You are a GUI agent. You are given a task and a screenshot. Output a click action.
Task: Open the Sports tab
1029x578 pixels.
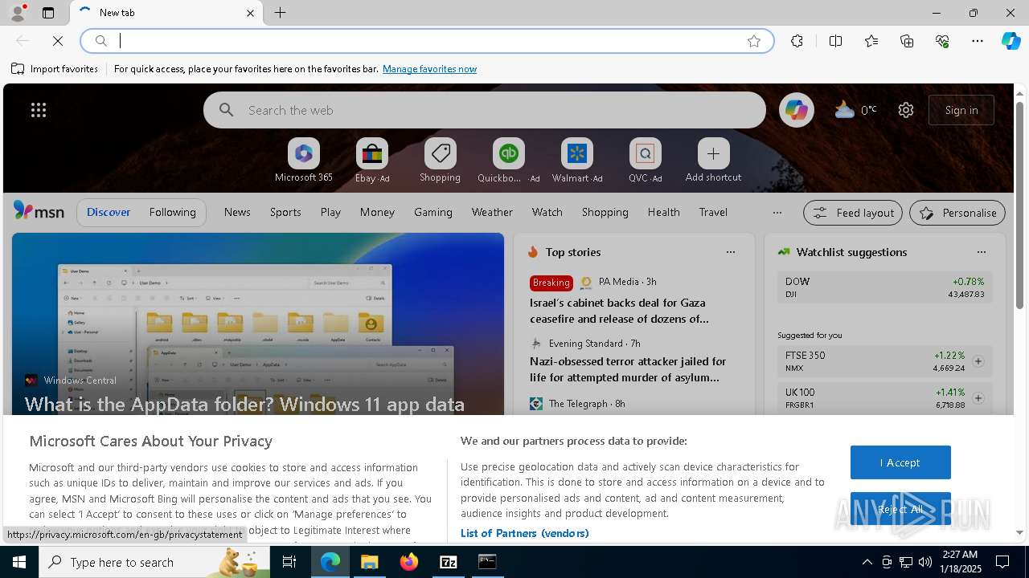point(285,212)
